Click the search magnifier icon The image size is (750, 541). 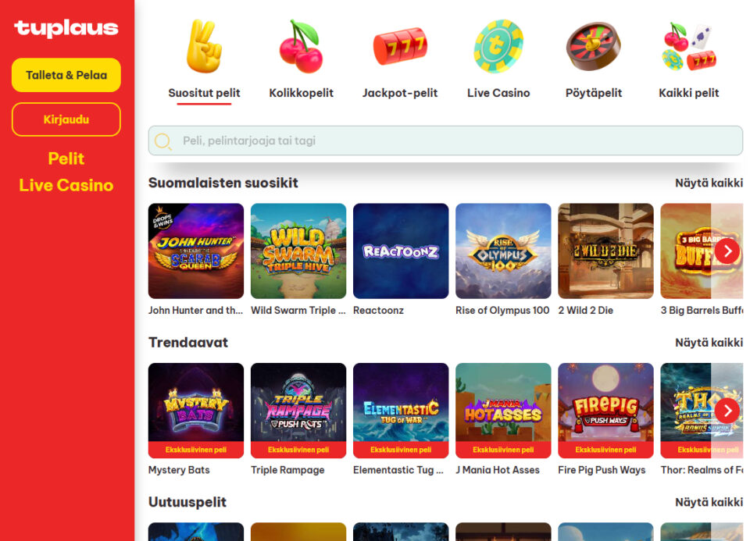point(163,141)
